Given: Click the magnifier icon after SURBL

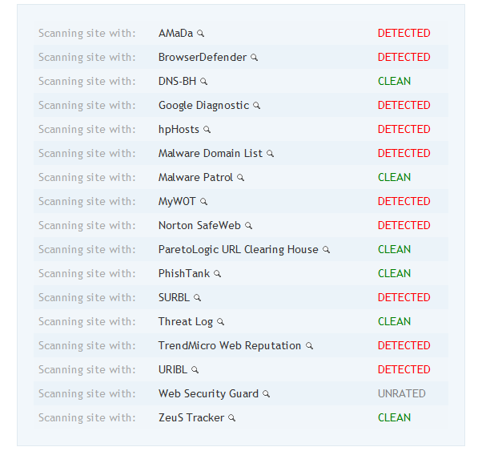Looking at the screenshot, I should click(x=197, y=298).
